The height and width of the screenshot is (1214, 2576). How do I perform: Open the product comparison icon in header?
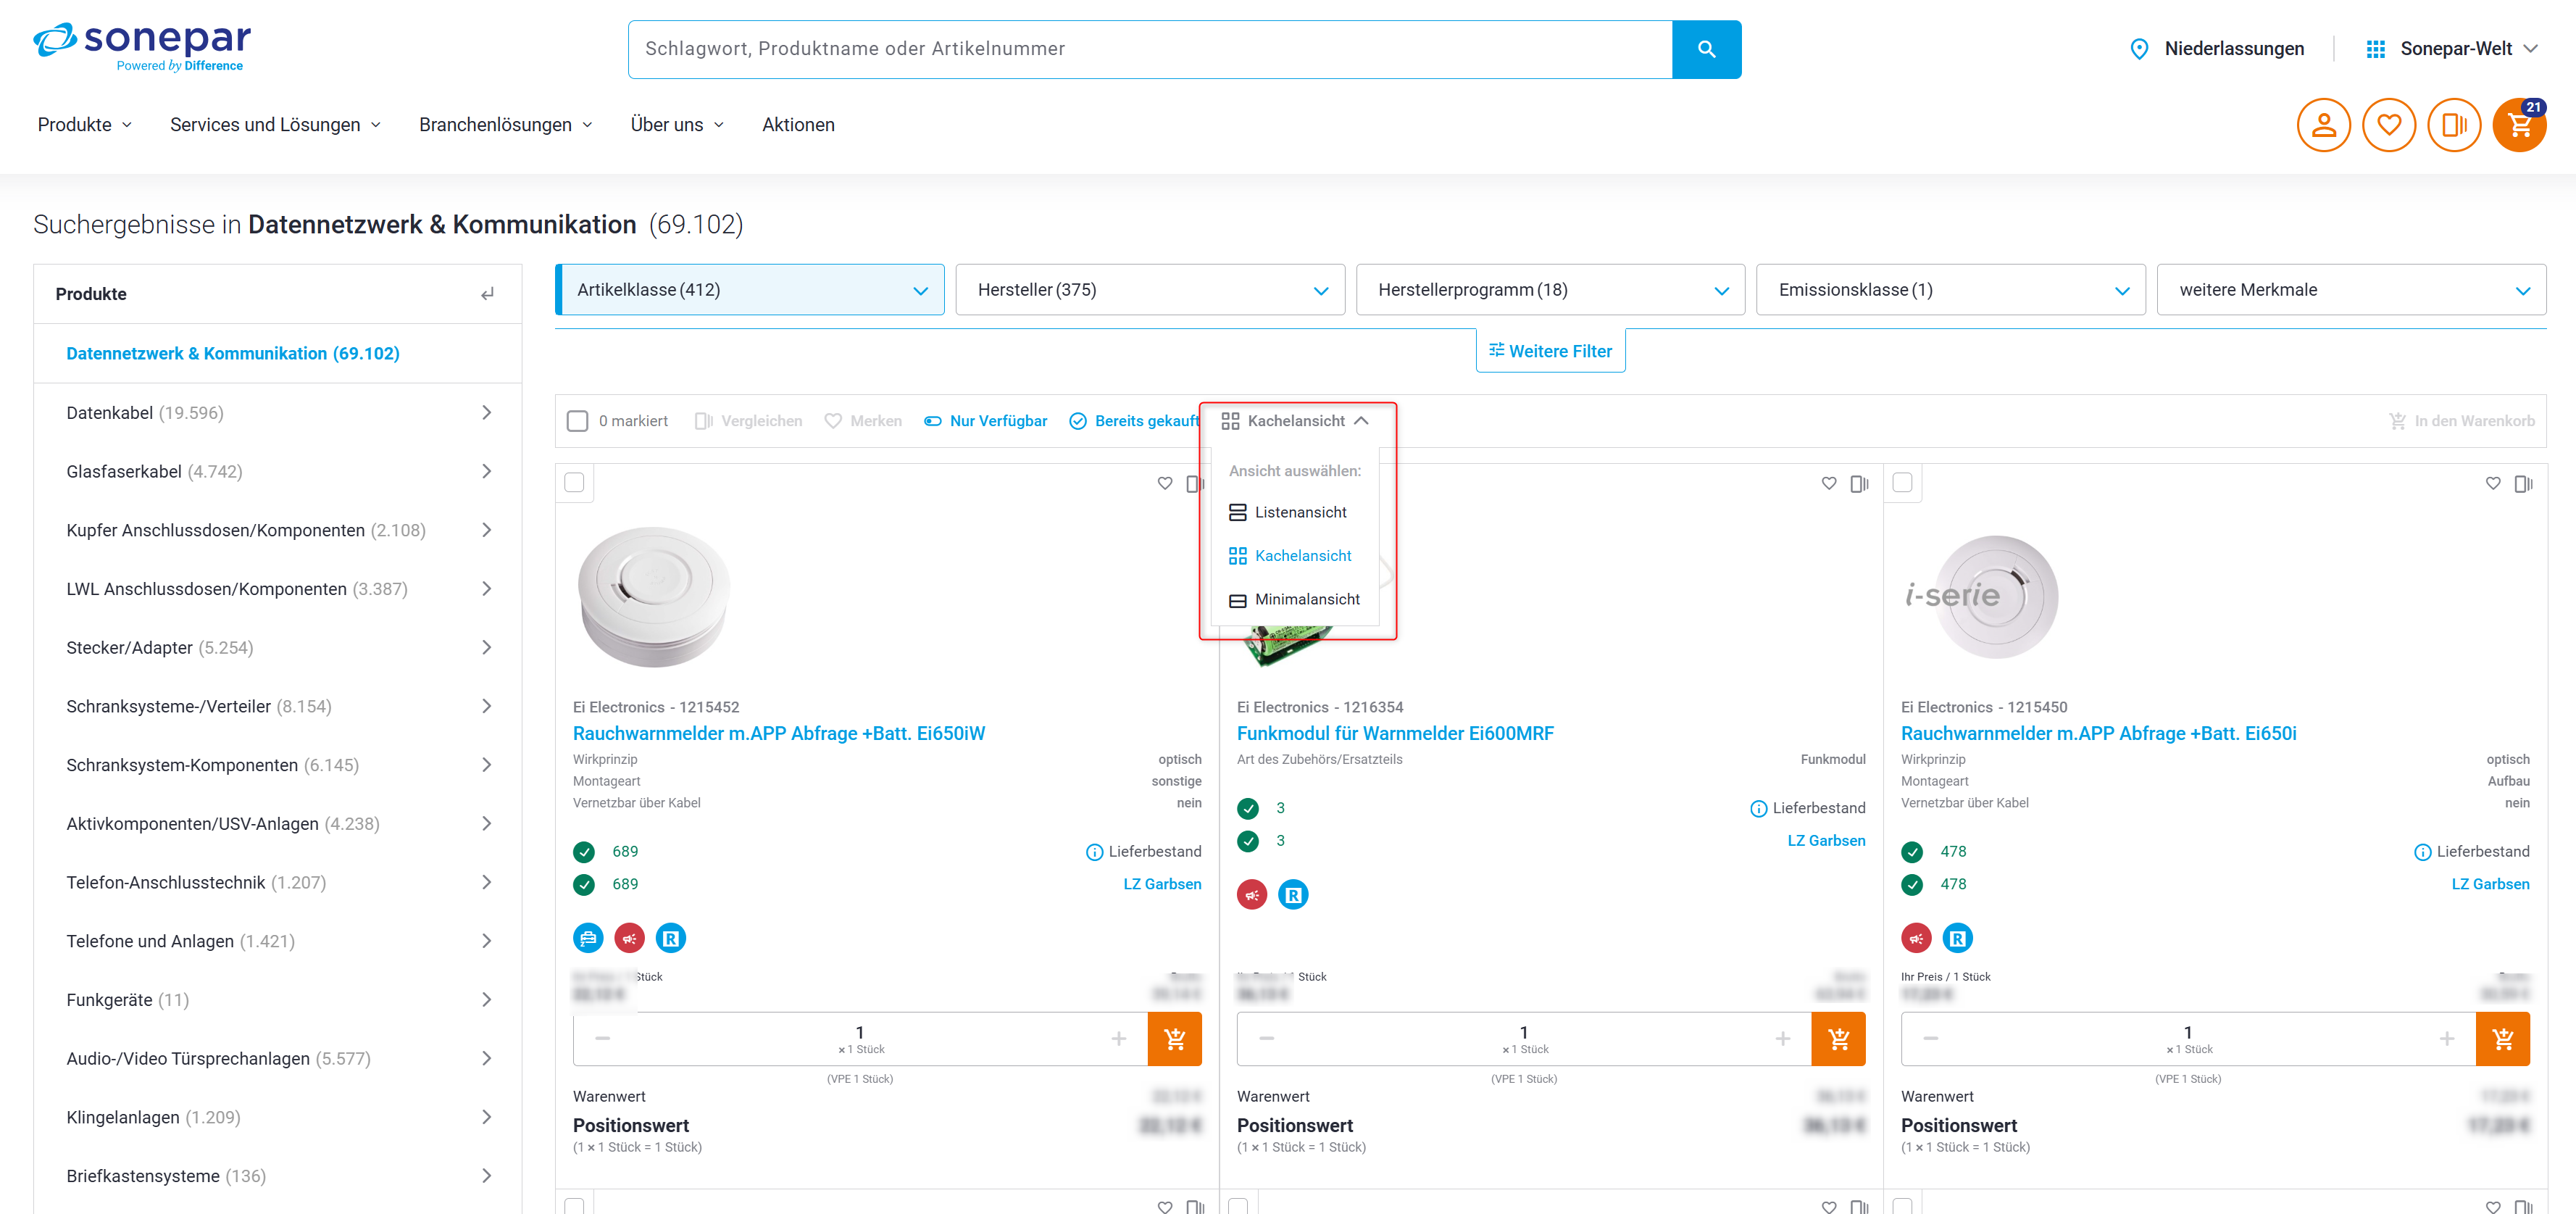2454,125
